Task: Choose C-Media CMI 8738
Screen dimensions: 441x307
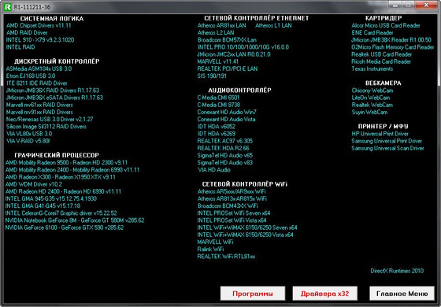Action: point(219,105)
